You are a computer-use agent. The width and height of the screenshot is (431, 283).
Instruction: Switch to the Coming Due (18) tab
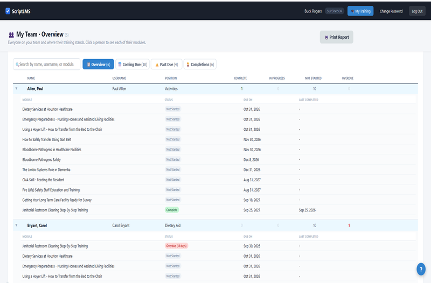(x=133, y=65)
